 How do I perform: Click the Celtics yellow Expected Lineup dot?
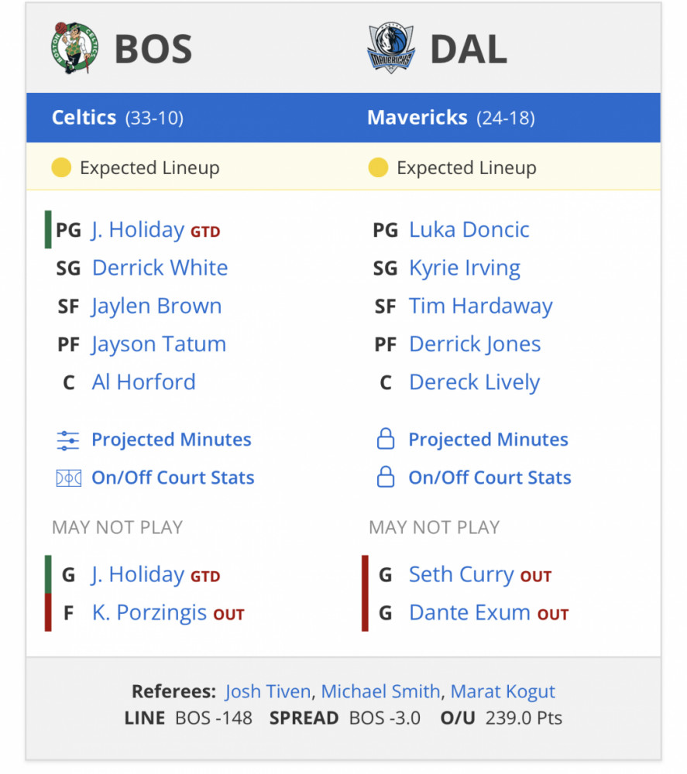[61, 167]
